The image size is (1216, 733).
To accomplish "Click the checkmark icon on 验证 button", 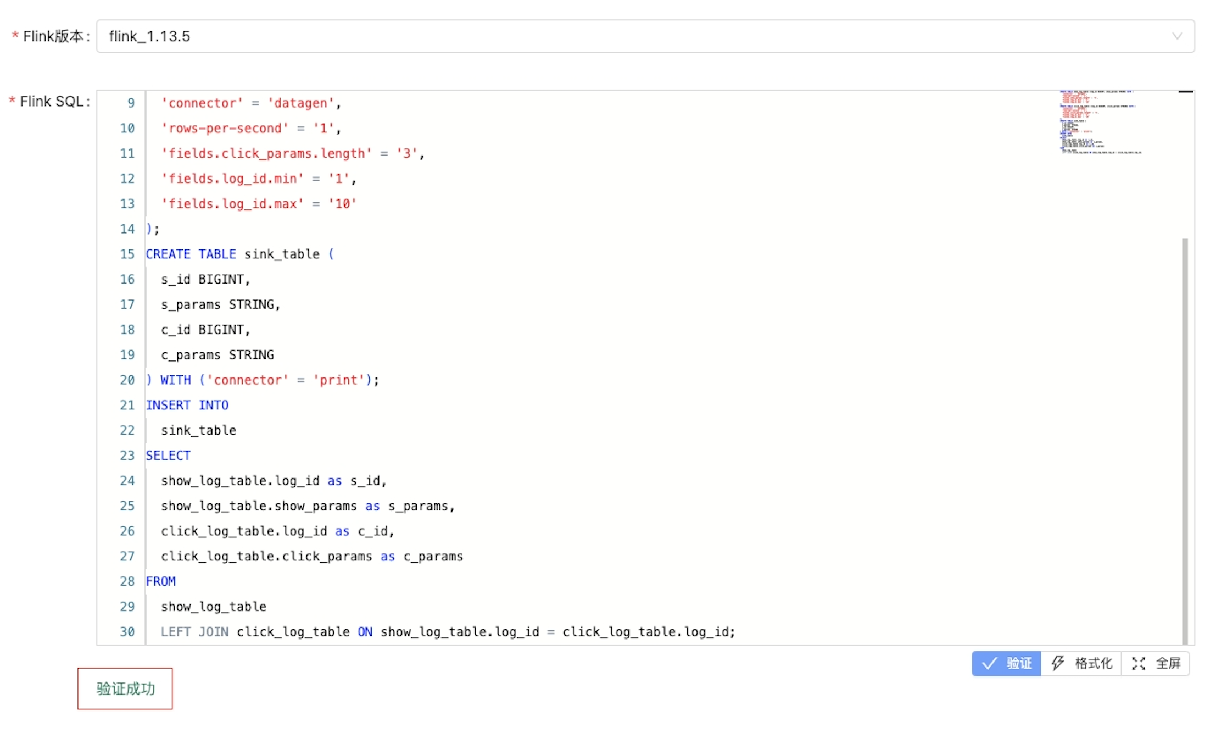I will point(989,663).
